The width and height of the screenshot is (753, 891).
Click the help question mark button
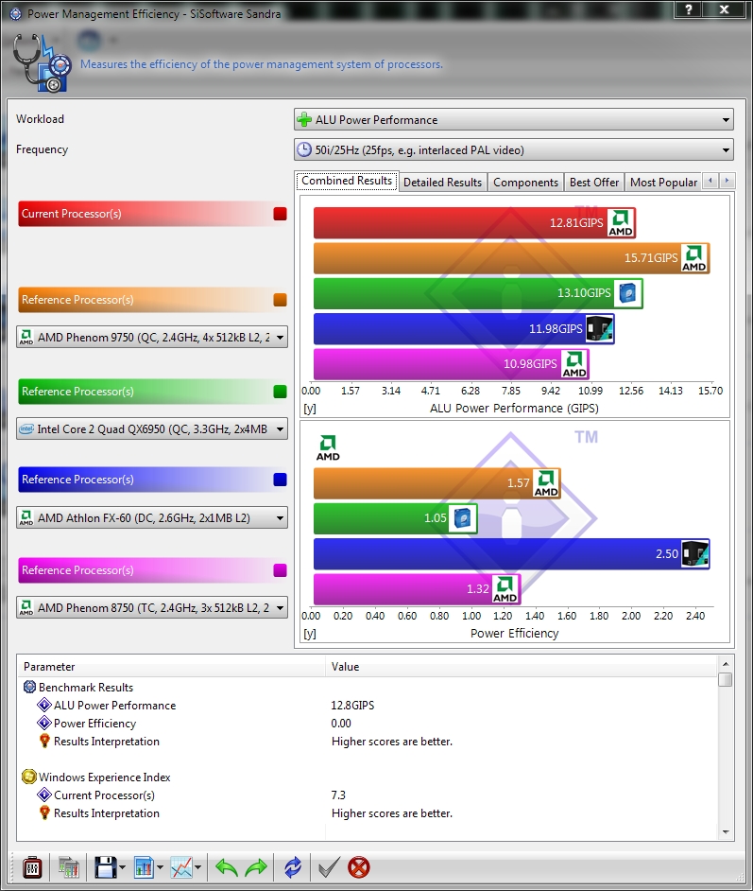(x=689, y=9)
